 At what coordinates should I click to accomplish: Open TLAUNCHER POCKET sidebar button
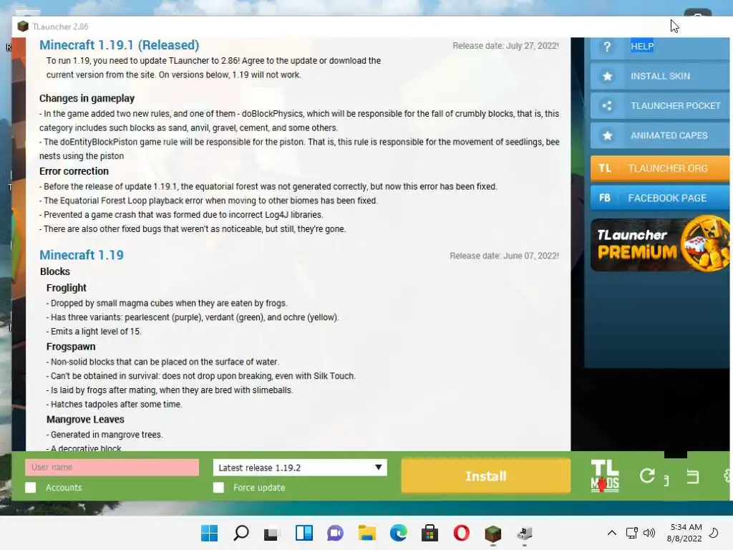pos(659,106)
